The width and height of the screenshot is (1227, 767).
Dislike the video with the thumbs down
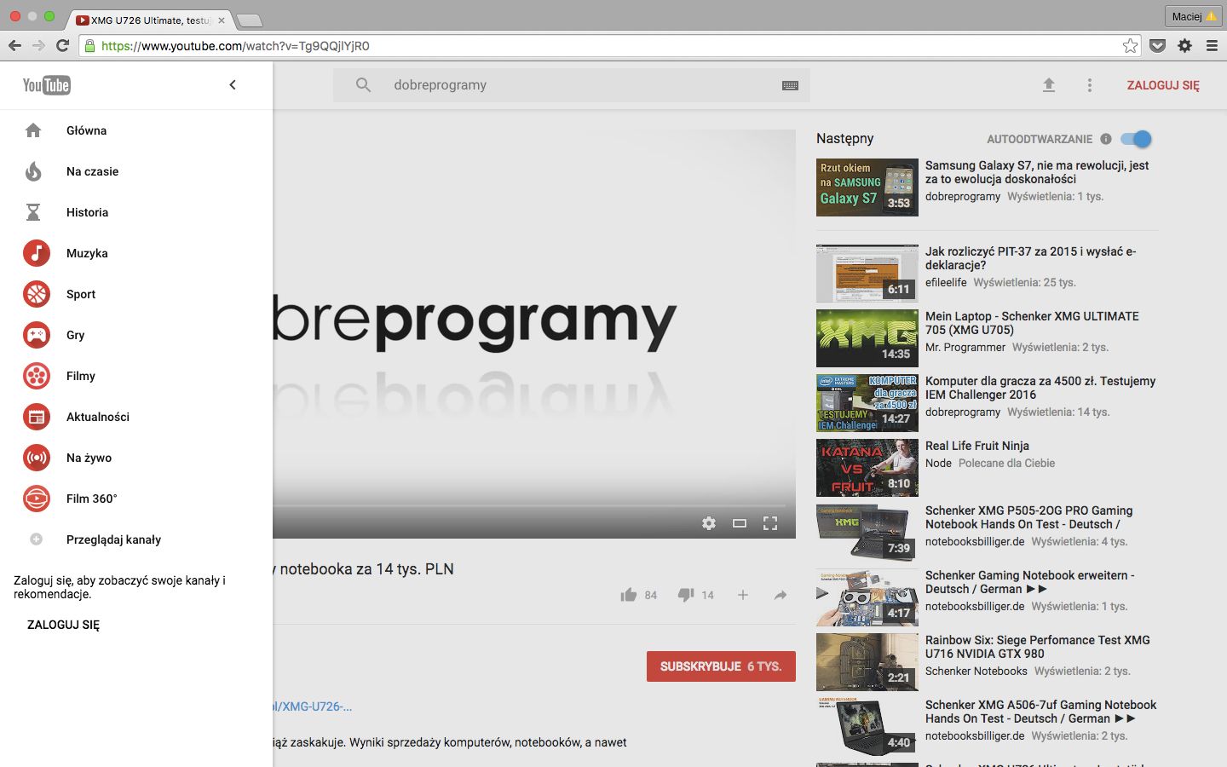click(686, 595)
